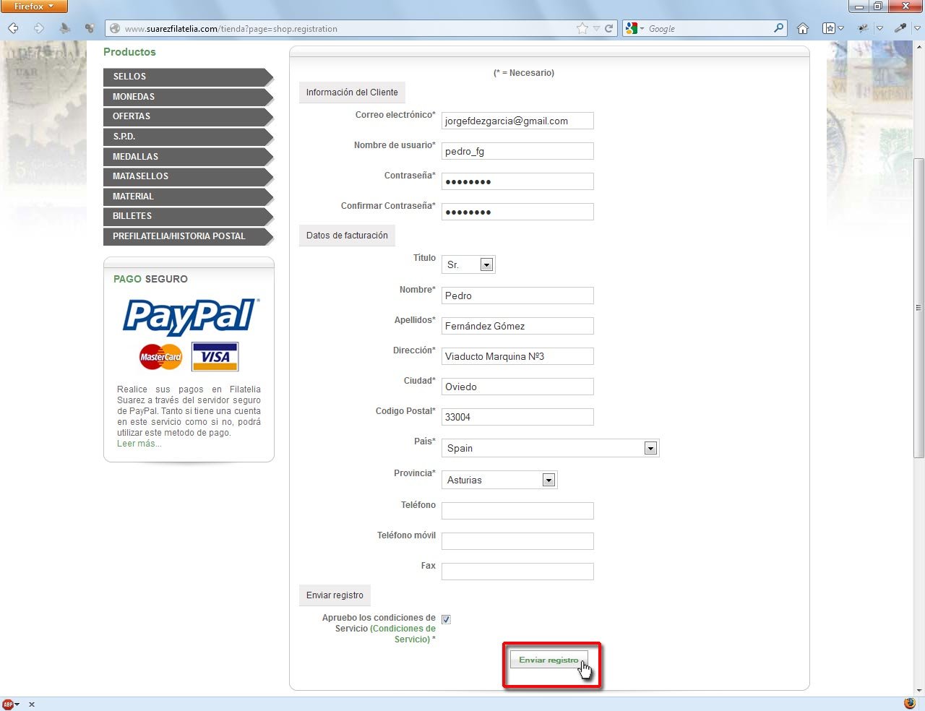Click the search magnifying glass icon
The width and height of the screenshot is (925, 711).
778,28
